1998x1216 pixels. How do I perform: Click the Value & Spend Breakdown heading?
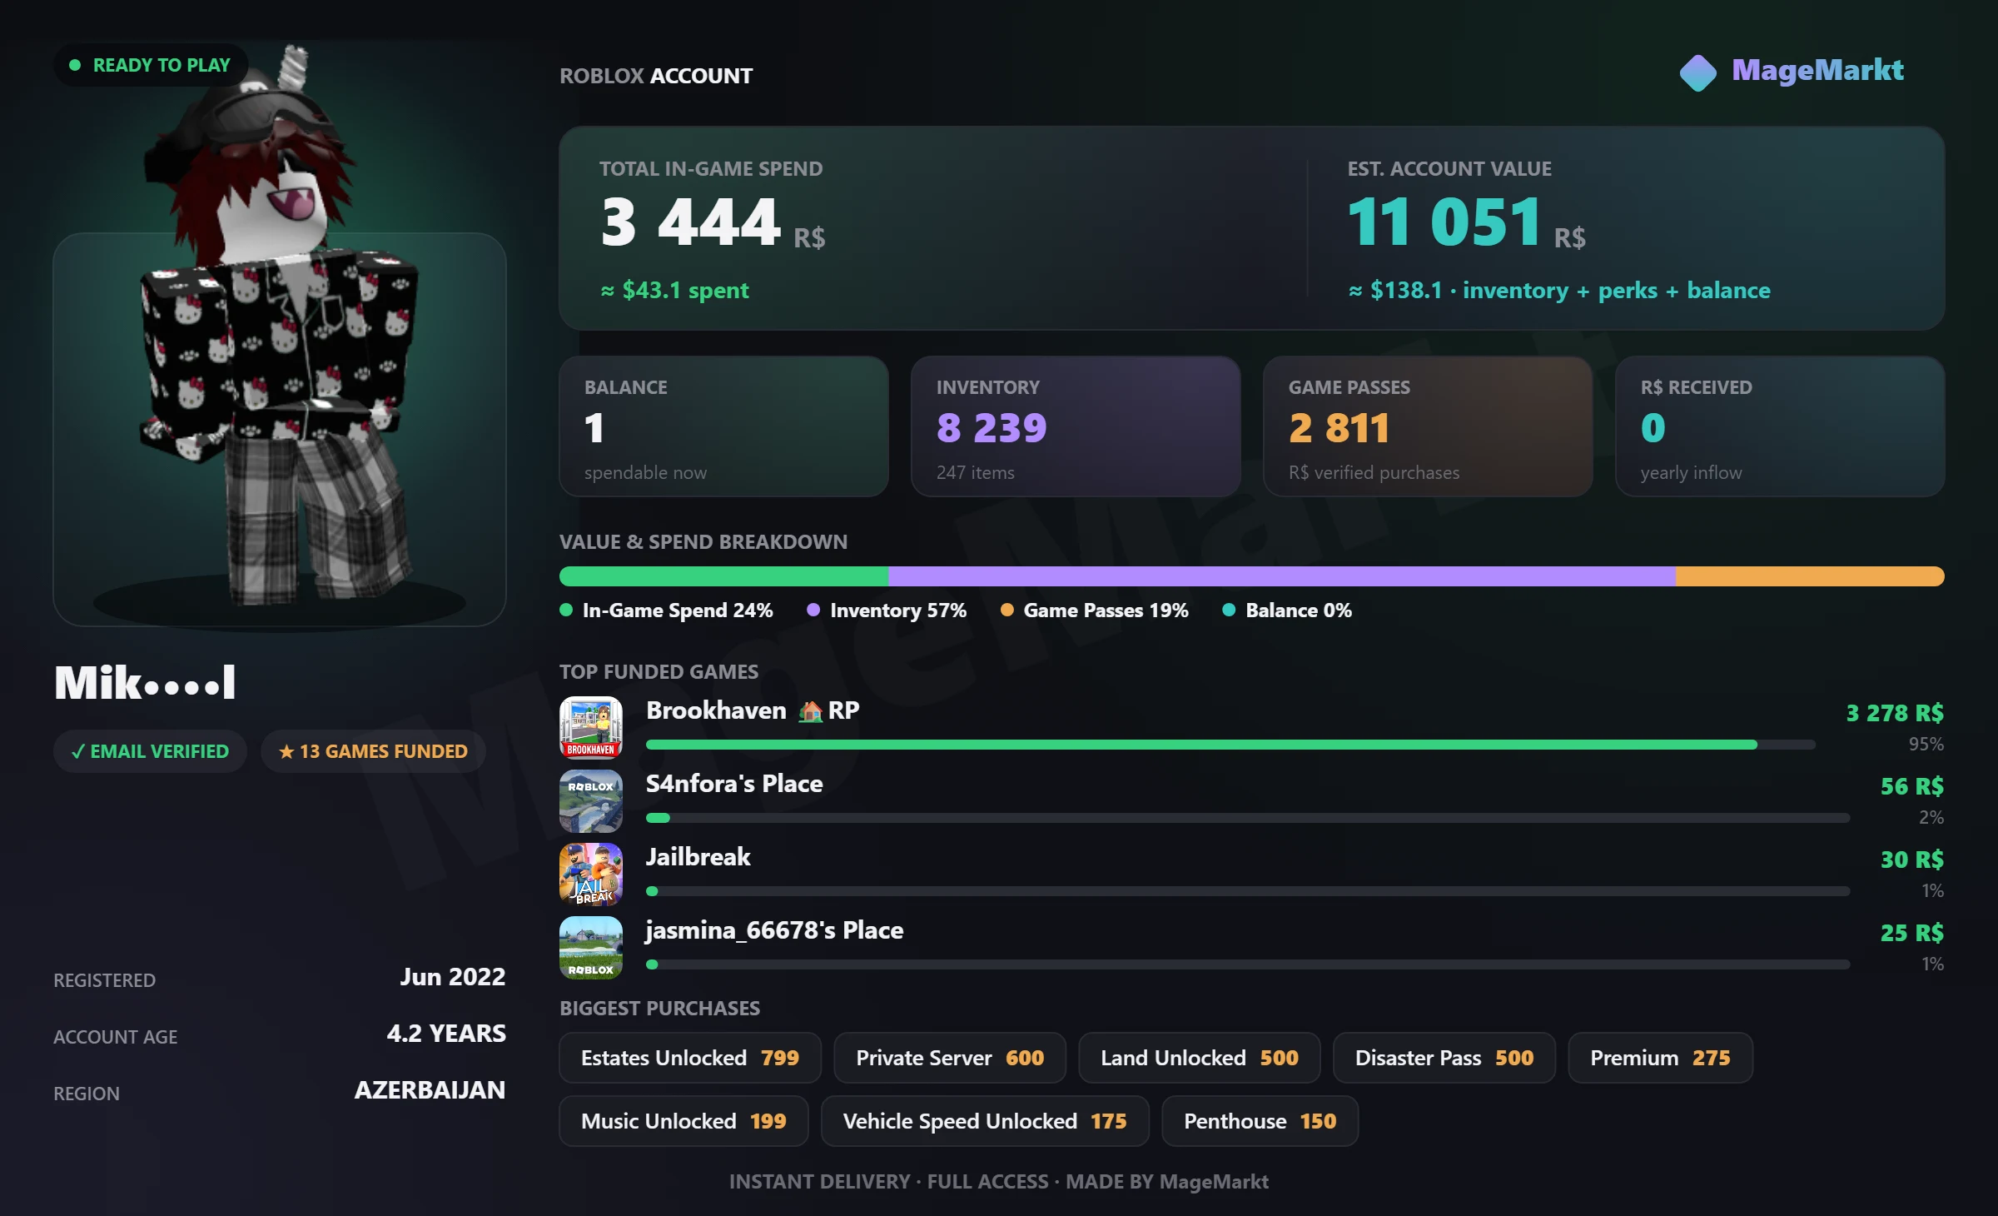(703, 541)
